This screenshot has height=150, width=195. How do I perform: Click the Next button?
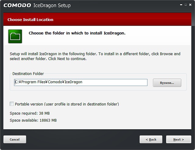[x=179, y=139]
